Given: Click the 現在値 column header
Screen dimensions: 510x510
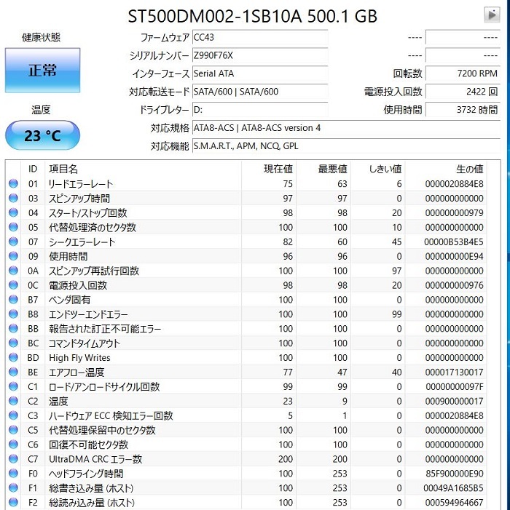Looking at the screenshot, I should point(269,169).
